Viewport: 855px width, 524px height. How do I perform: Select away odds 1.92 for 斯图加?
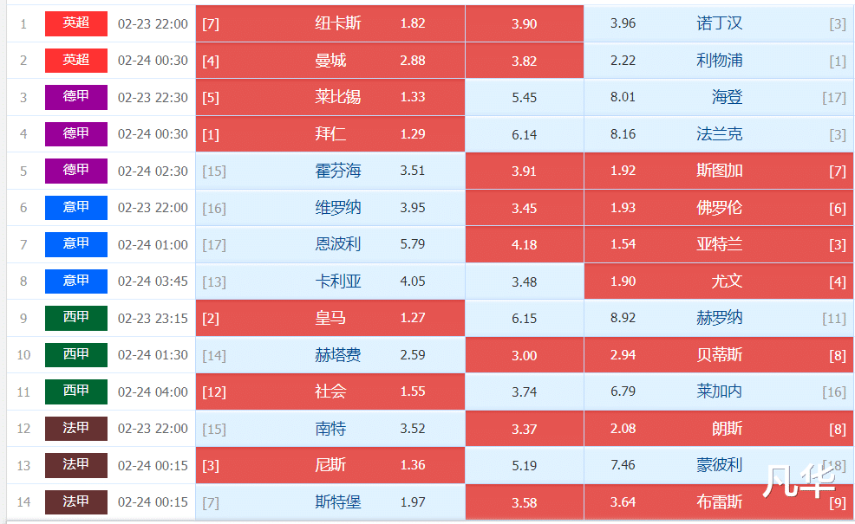[623, 171]
